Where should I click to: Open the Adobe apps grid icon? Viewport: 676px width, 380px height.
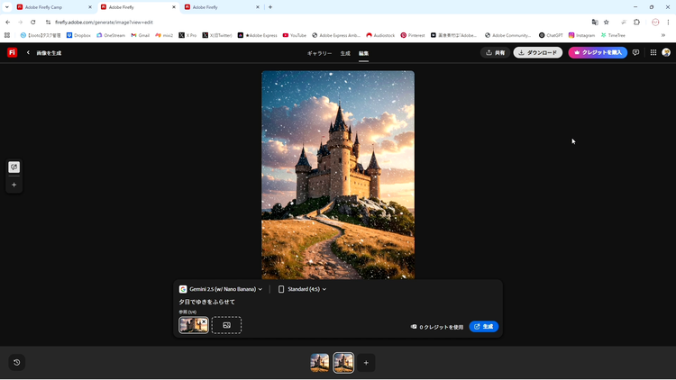[x=653, y=53]
